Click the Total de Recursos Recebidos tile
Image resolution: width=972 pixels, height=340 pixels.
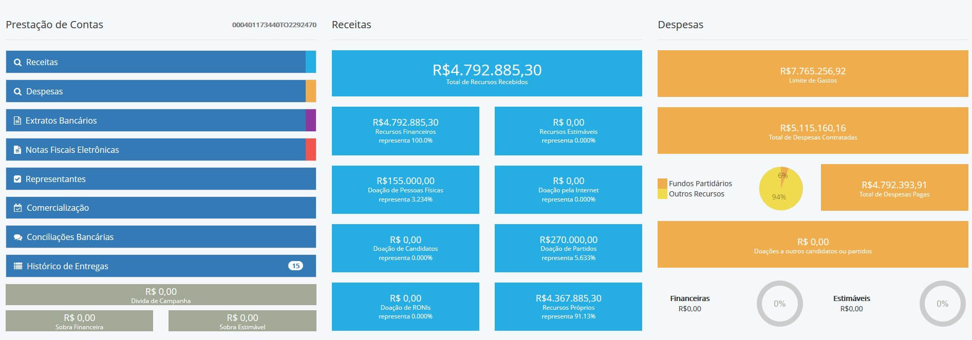coord(487,73)
